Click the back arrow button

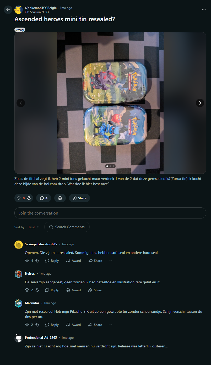coord(8,10)
